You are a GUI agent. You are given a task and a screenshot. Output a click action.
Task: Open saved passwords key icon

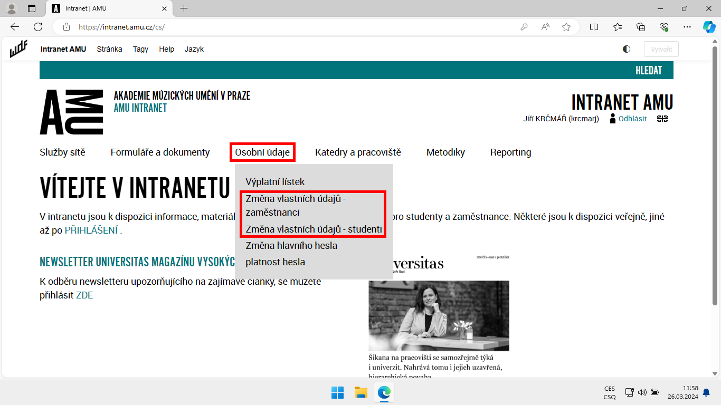click(524, 27)
